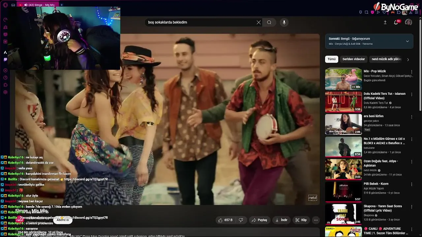Expand the Sonraki: Bengü - Sığamıyorum queue panel
This screenshot has width=422, height=237.
[407, 41]
